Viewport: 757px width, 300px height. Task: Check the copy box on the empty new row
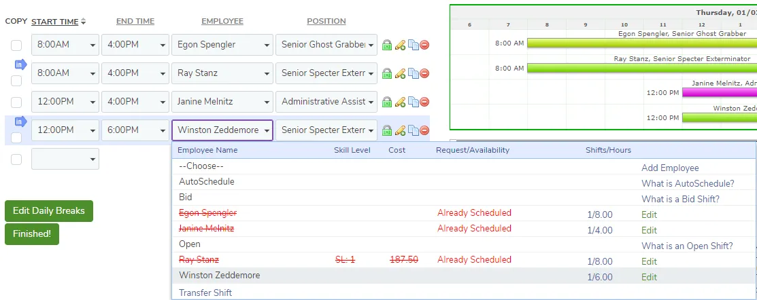tap(16, 160)
